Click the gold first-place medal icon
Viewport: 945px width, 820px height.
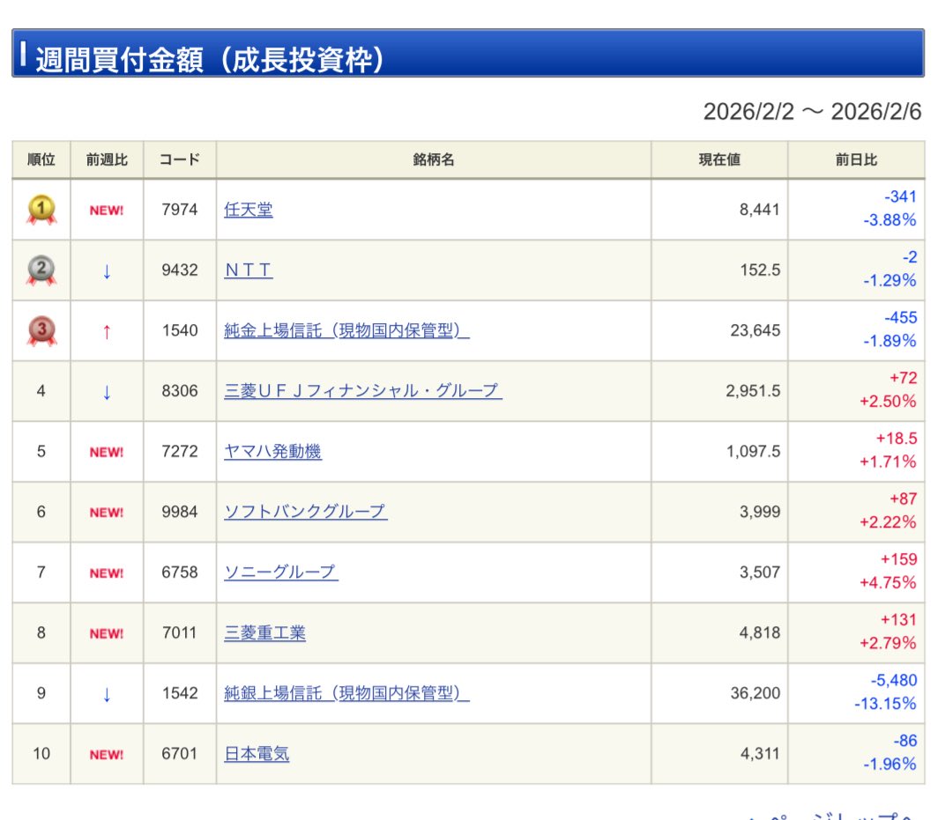41,210
